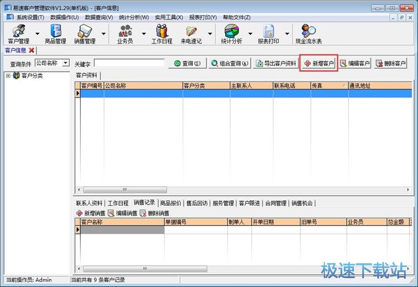Select the 客户资料 tab
Screen dimensions: 418x287
click(x=86, y=75)
